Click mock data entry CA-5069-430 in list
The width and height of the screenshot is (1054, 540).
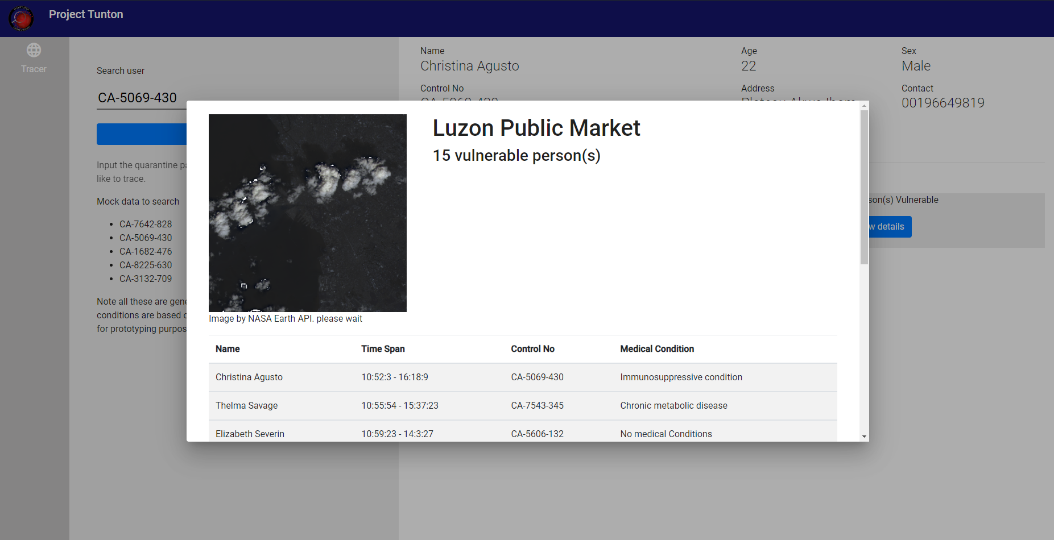point(146,238)
